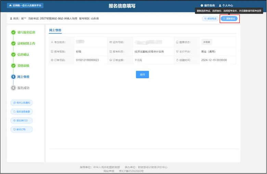Go to step 报名成功
This screenshot has height=174, width=267.
pos(23,88)
